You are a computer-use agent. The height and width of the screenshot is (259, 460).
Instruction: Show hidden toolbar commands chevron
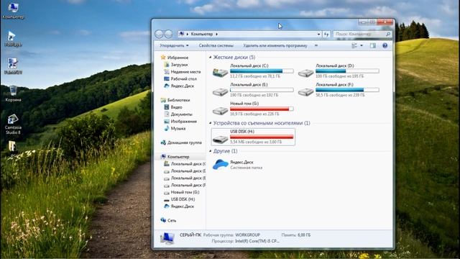316,45
